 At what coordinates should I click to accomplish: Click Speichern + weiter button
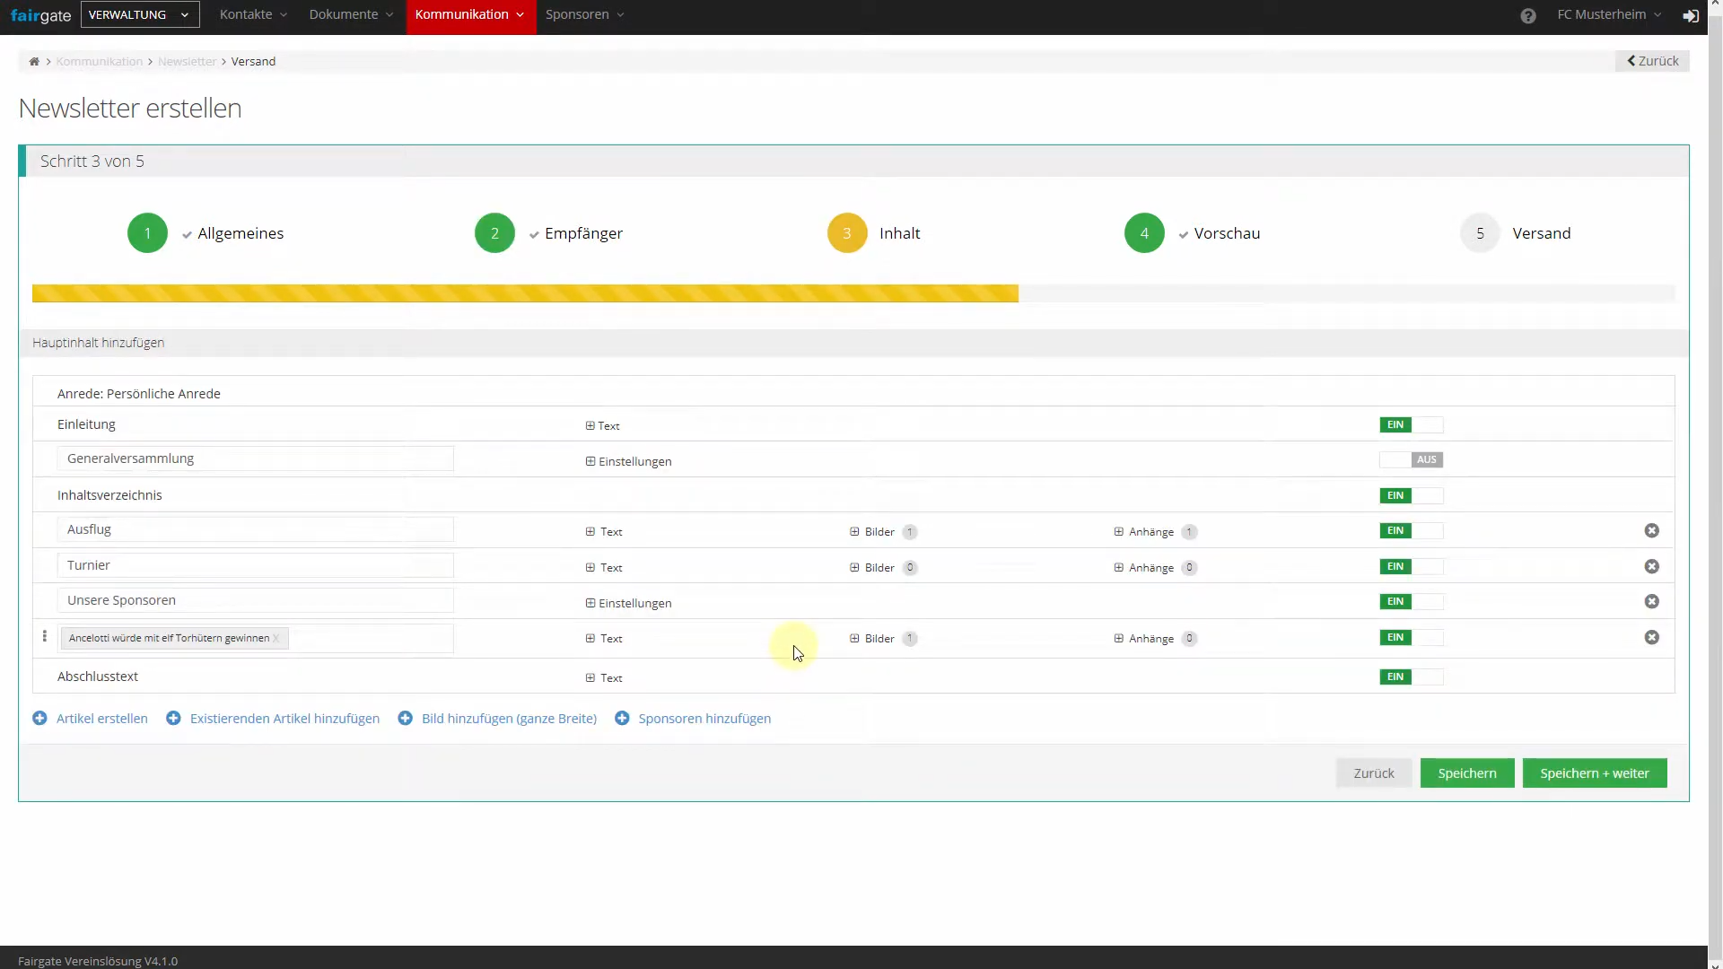point(1594,773)
